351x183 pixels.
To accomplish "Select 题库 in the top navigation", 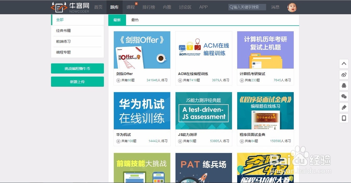I will (114, 7).
